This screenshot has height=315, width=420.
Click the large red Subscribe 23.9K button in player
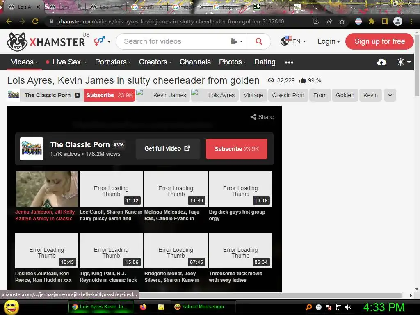point(237,149)
